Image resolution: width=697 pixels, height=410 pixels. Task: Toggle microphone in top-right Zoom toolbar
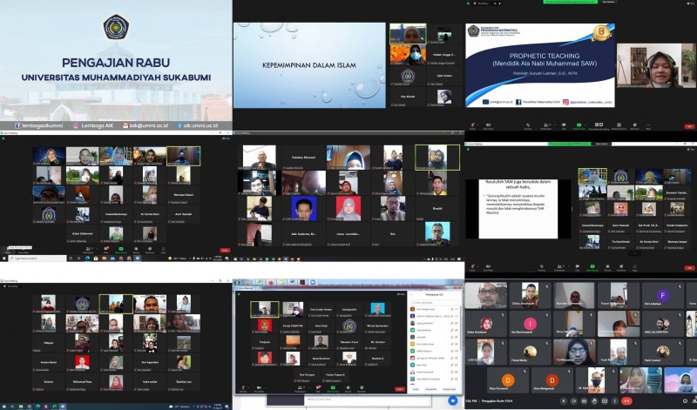(x=471, y=125)
